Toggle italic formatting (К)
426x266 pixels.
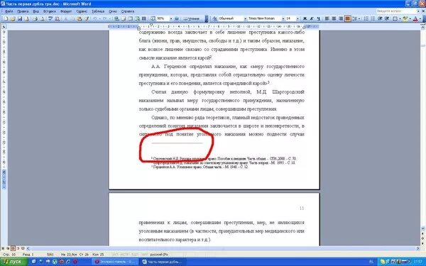tap(312, 18)
